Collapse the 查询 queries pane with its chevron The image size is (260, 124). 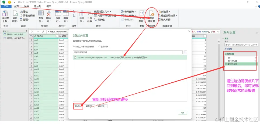point(26,31)
